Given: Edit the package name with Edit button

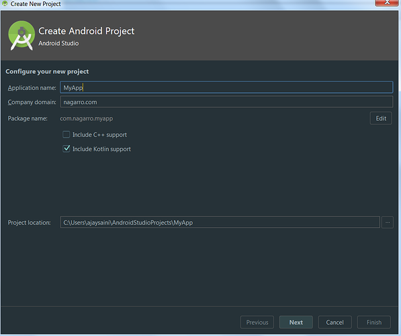Looking at the screenshot, I should tap(381, 118).
